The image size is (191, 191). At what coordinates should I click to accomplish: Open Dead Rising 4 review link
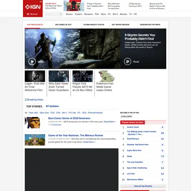(133, 139)
